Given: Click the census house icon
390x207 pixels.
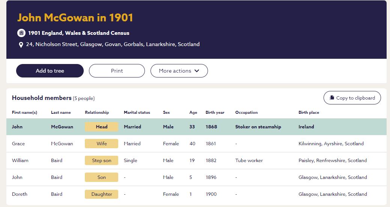Looking at the screenshot, I should pyautogui.click(x=21, y=33).
